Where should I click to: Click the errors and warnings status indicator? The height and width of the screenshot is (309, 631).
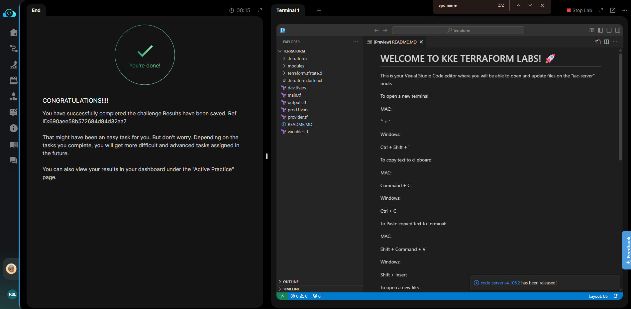(x=299, y=296)
